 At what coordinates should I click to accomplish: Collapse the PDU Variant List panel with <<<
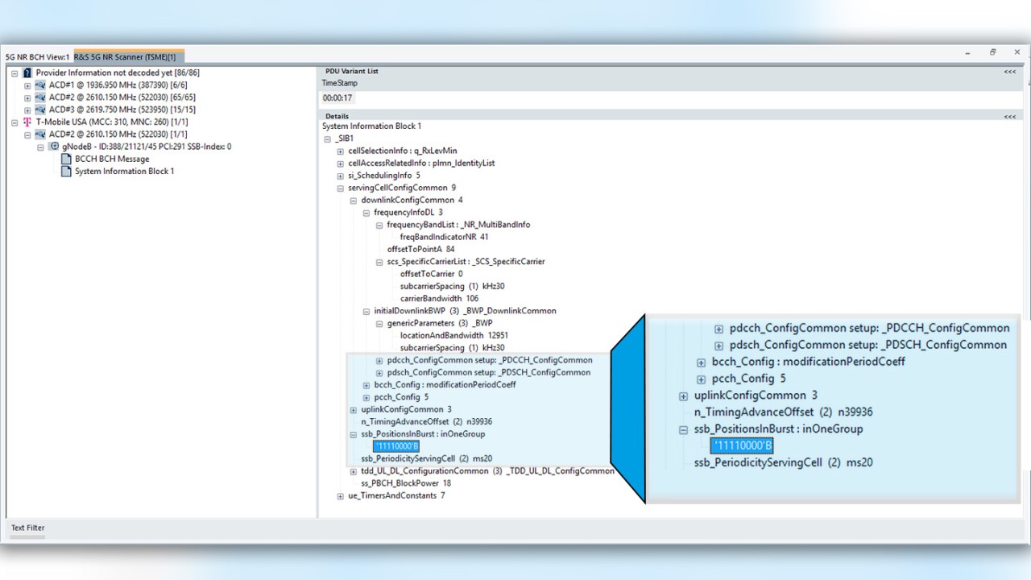(x=1009, y=72)
